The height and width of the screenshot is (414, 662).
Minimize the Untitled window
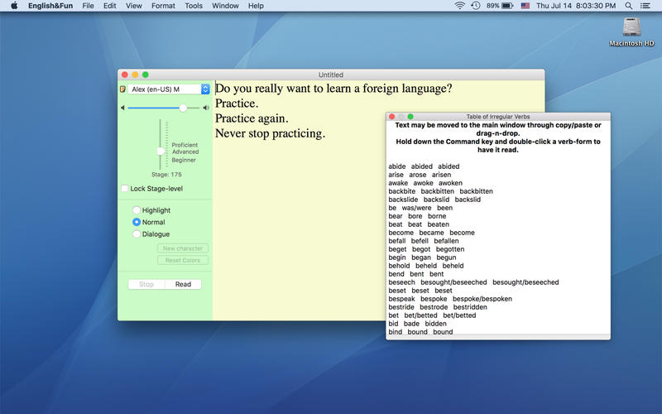click(x=135, y=75)
